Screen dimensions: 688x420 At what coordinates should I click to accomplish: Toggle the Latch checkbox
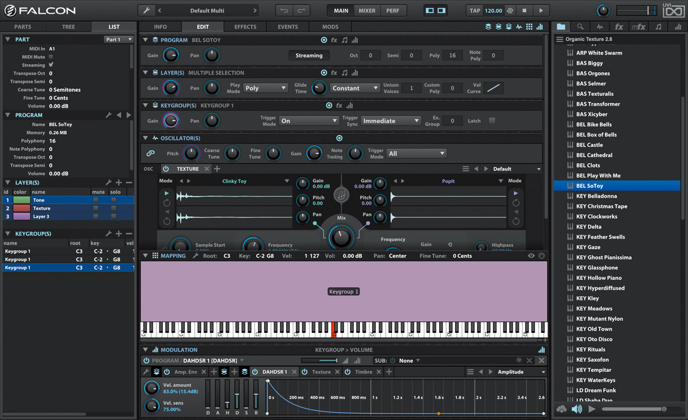(x=492, y=121)
